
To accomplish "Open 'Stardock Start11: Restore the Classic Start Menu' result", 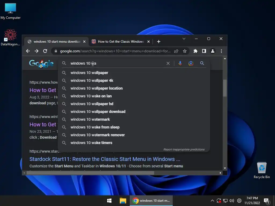I will (x=105, y=159).
